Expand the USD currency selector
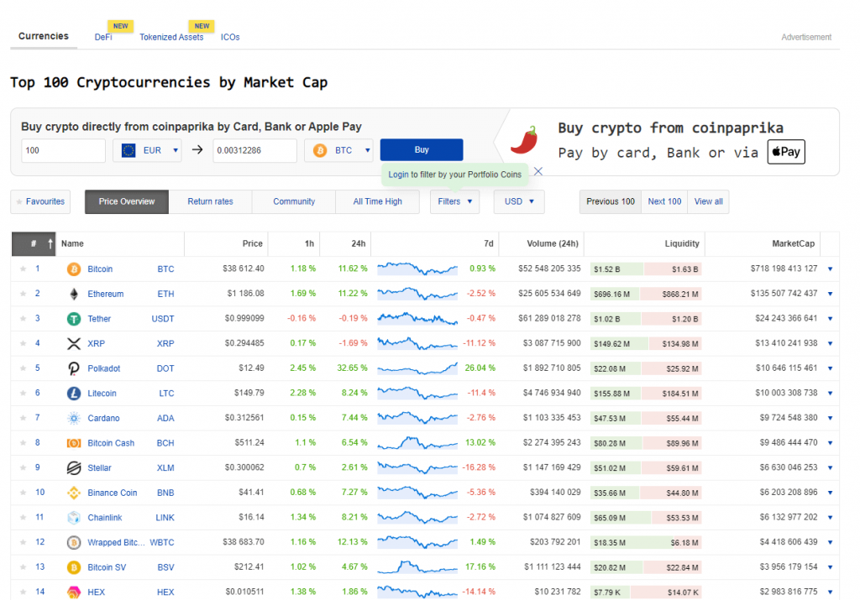This screenshot has width=860, height=600. pos(518,202)
